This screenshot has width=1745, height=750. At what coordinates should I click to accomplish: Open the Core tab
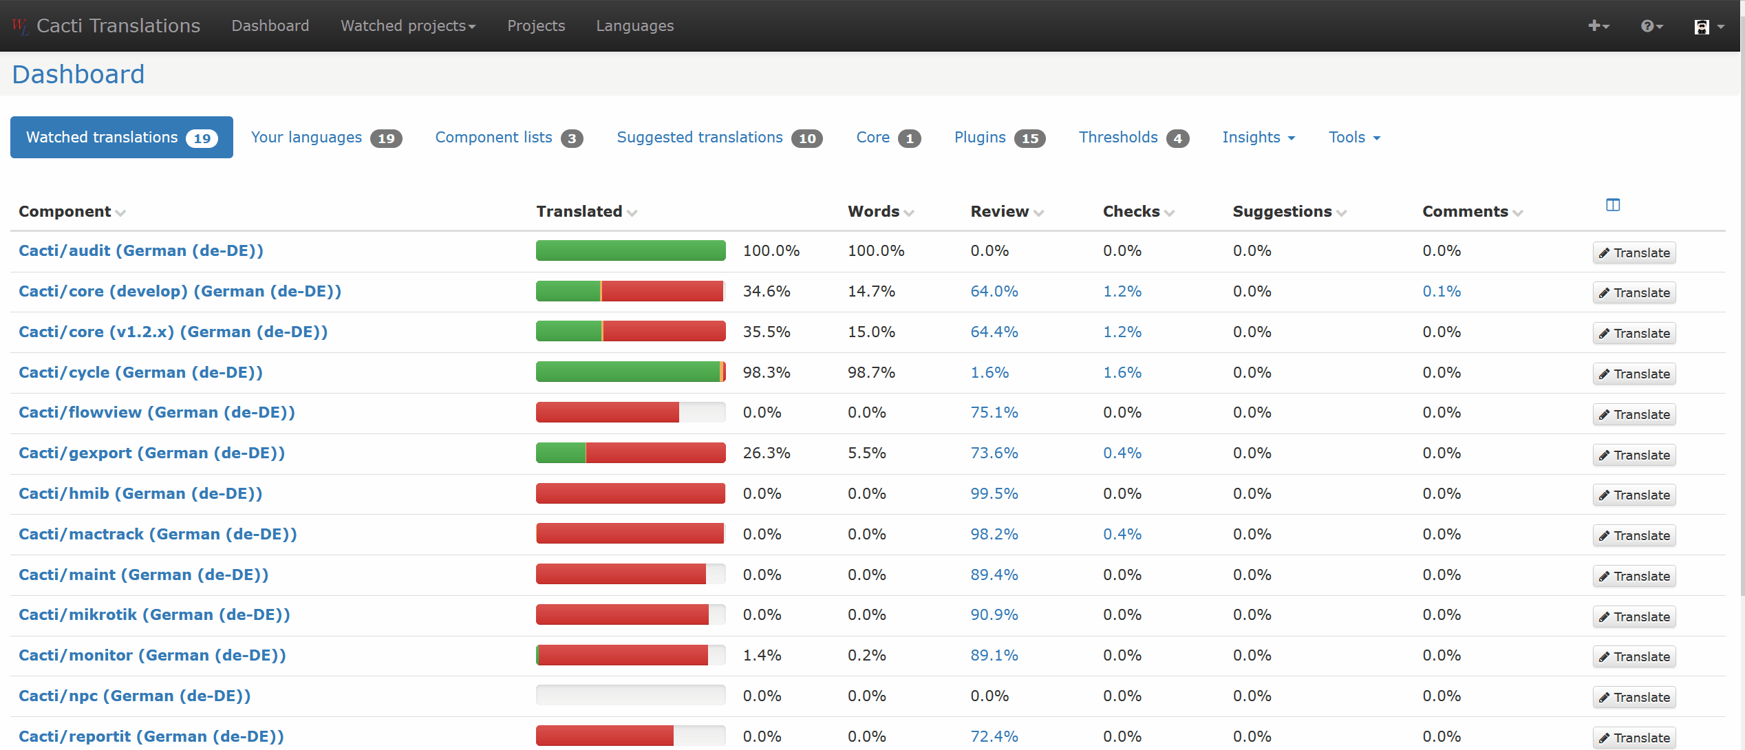888,138
